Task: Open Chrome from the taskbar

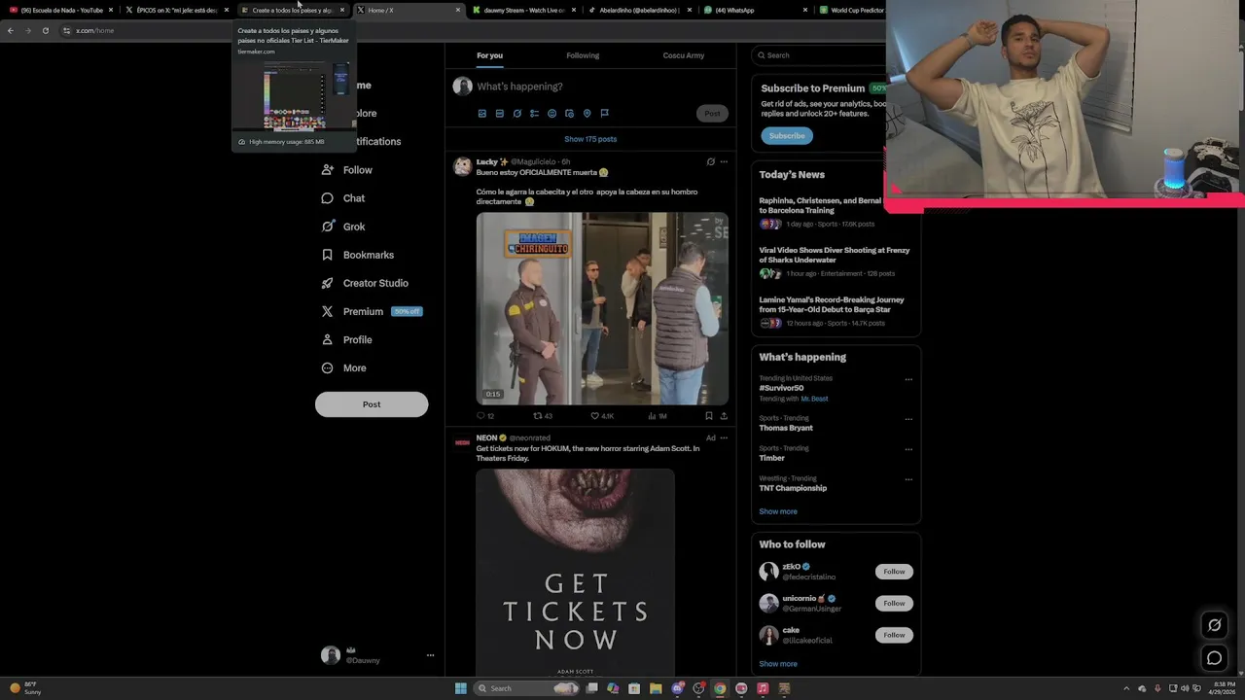Action: 720,688
